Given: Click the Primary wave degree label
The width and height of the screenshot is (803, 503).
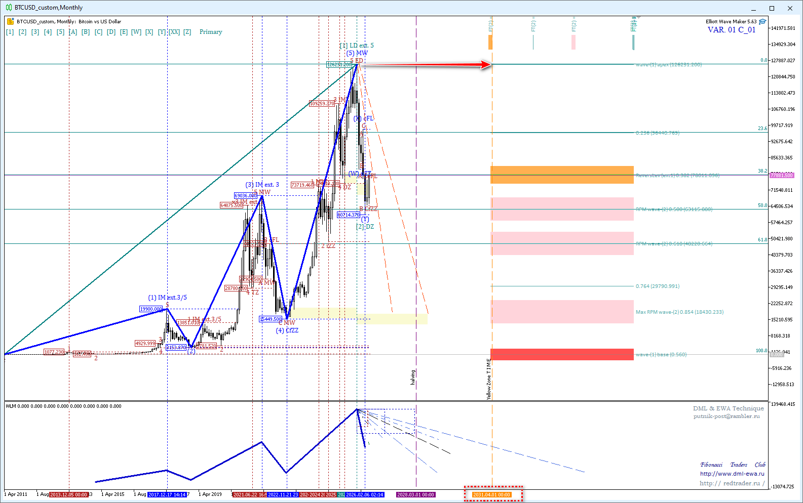Looking at the screenshot, I should [211, 32].
